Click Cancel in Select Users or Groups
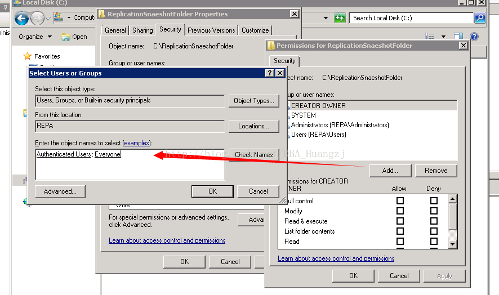 click(x=259, y=191)
